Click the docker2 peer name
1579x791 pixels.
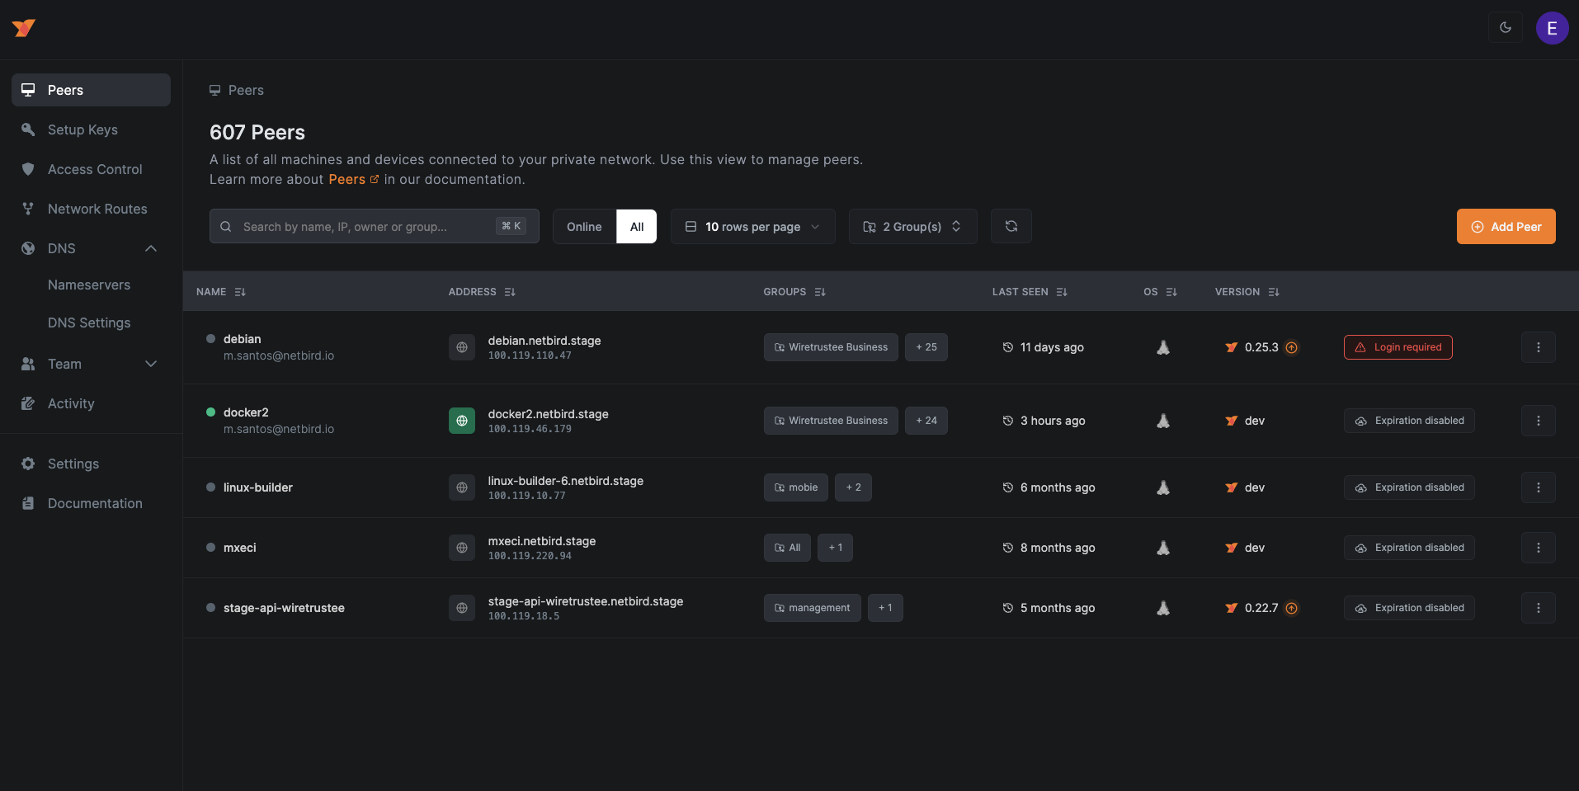pyautogui.click(x=246, y=412)
